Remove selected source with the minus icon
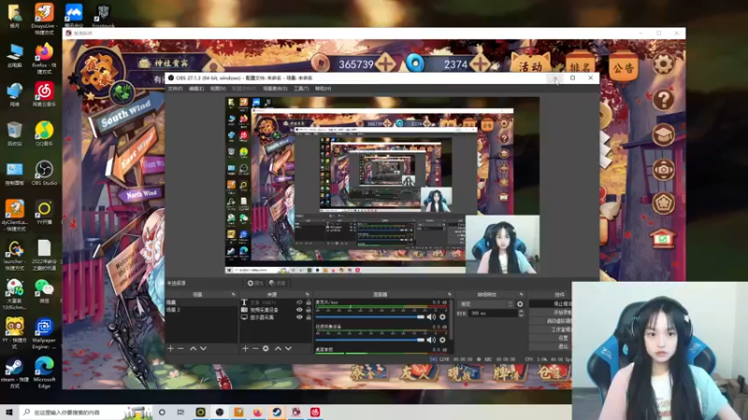 (255, 348)
